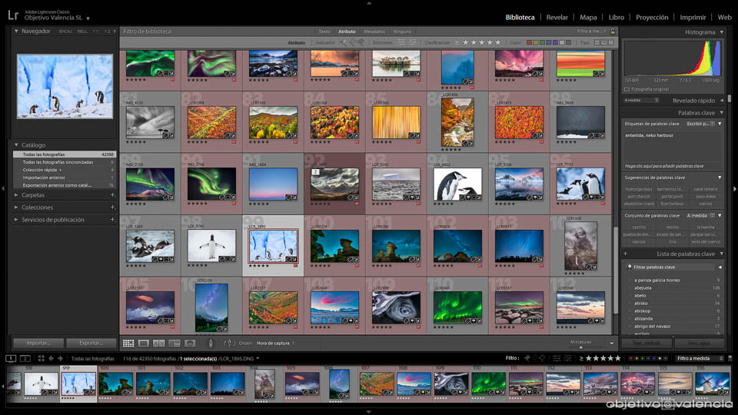Toggle the unedited photos filter under Ediciones
The height and width of the screenshot is (415, 738).
(412, 42)
